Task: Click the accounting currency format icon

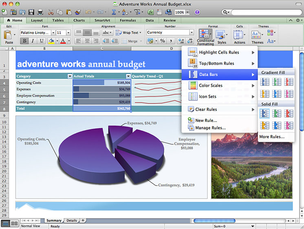Action: pyautogui.click(x=150, y=41)
